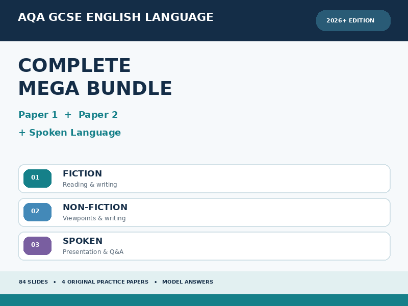Click the 'Viewpoints & writing' subtitle
The width and height of the screenshot is (408, 306).
[x=94, y=218]
